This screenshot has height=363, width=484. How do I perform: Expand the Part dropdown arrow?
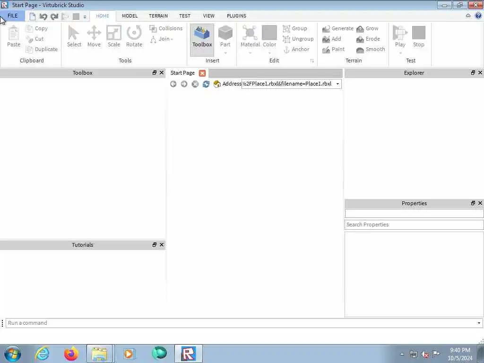225,53
